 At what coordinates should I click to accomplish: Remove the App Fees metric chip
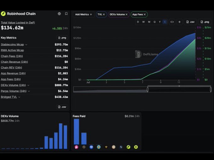[145, 14]
